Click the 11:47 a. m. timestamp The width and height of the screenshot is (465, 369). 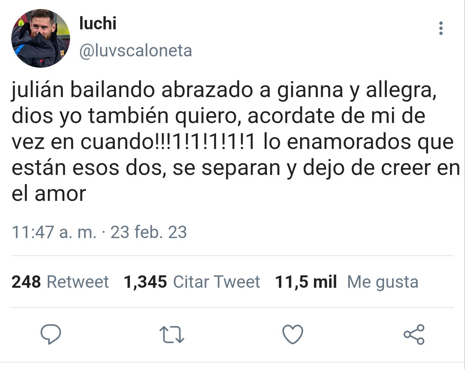point(54,232)
